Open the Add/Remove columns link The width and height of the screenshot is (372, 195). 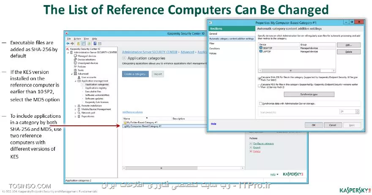point(133,112)
